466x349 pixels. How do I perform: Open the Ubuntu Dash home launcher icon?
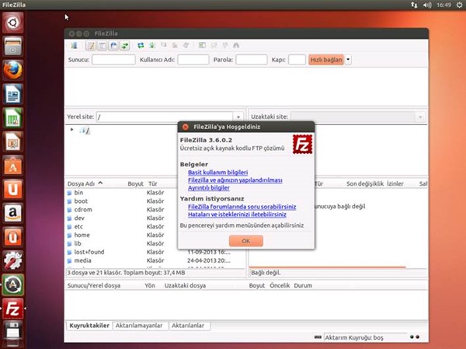coord(12,23)
